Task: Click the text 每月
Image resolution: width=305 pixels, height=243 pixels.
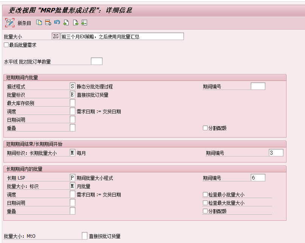Action: pyautogui.click(x=81, y=153)
